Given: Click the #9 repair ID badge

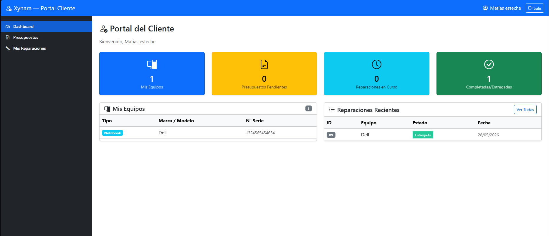Looking at the screenshot, I should click(x=331, y=135).
